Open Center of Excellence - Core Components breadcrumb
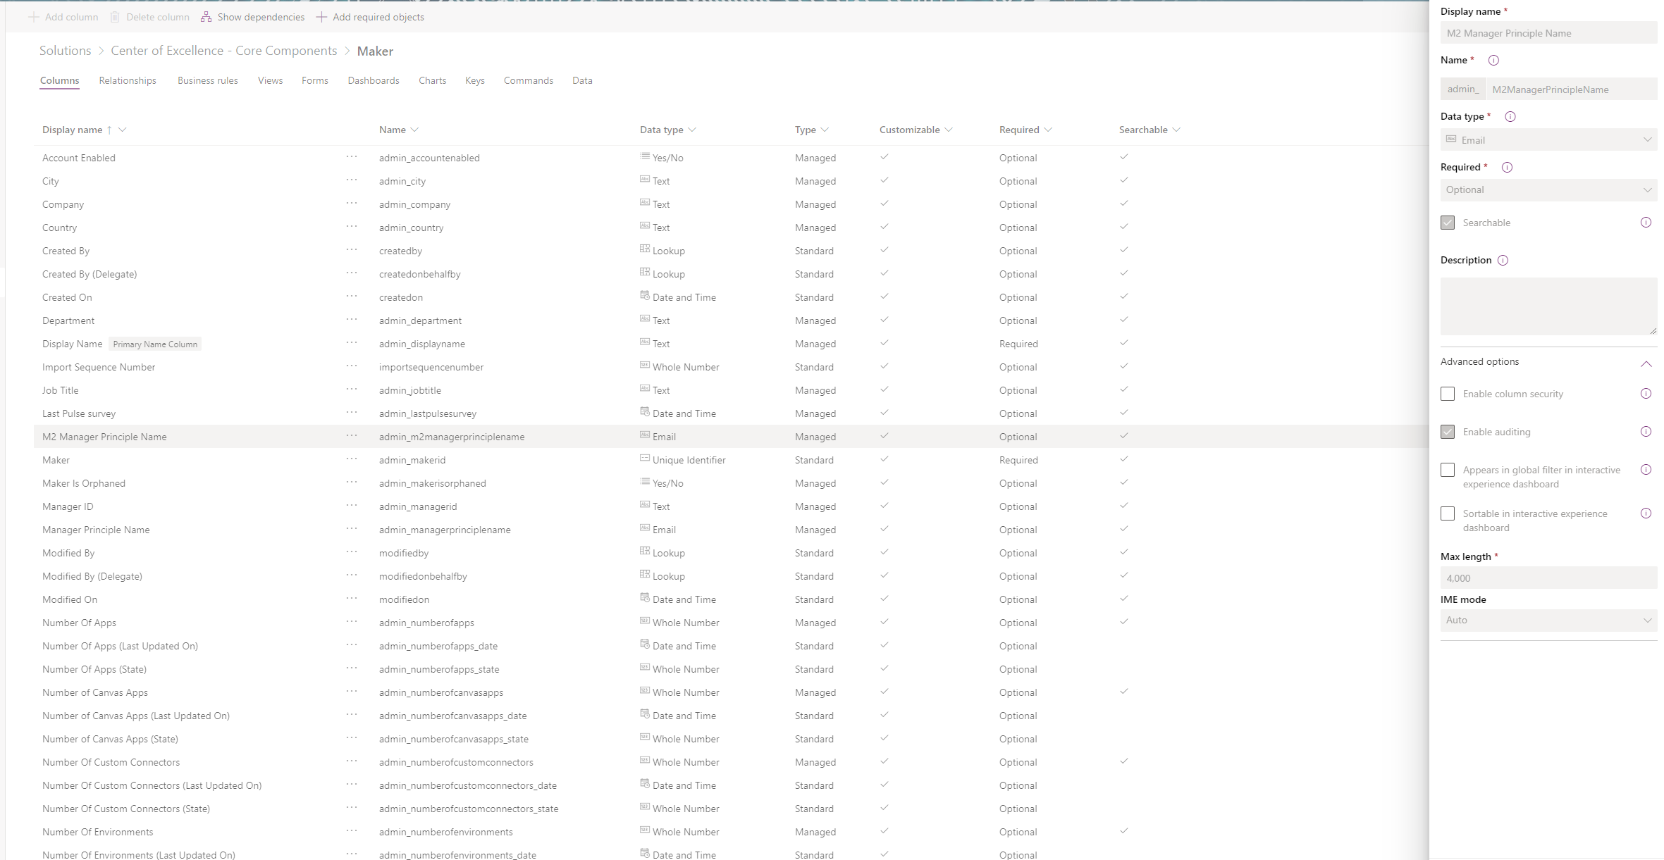Screen dimensions: 1664x860 224,50
